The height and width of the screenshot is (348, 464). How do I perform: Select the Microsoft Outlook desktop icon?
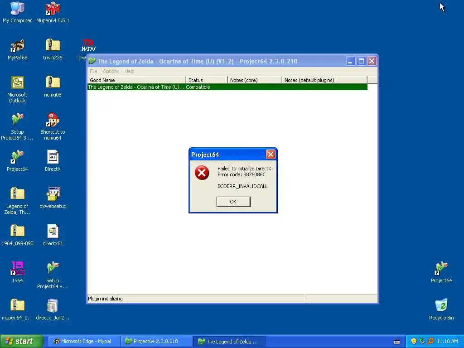click(17, 89)
